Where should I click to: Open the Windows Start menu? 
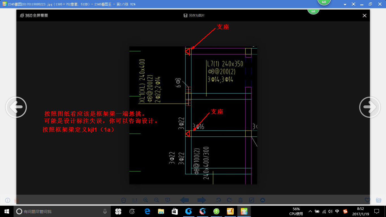click(x=7, y=211)
